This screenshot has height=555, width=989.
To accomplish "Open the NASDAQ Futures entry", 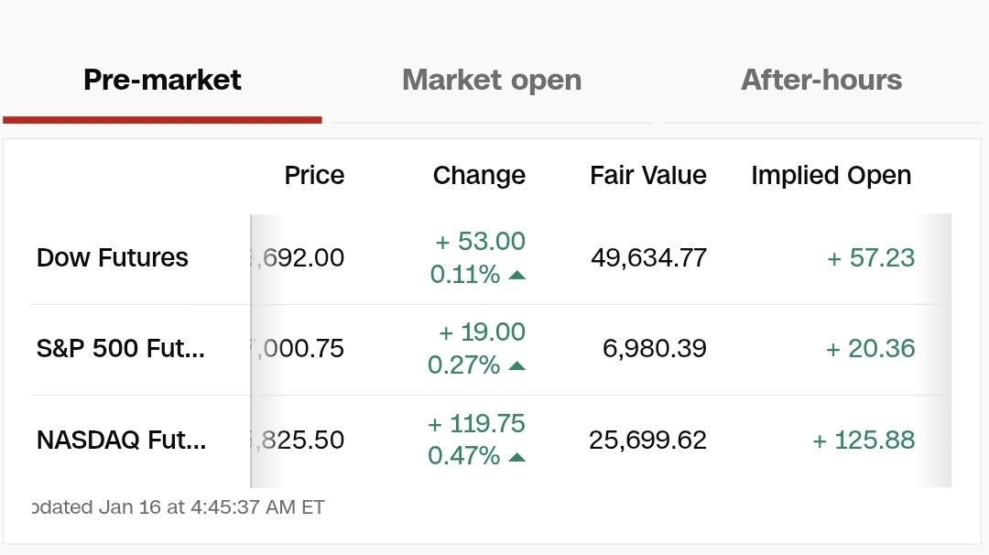I will point(121,441).
